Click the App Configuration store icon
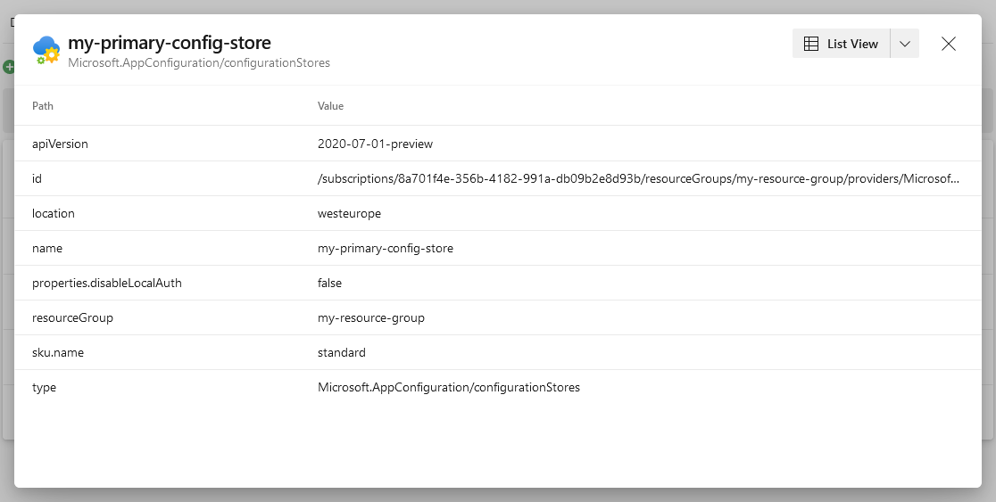This screenshot has height=502, width=996. pyautogui.click(x=46, y=50)
